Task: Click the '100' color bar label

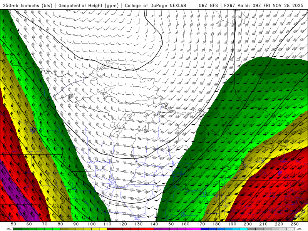Action: (x=92, y=224)
